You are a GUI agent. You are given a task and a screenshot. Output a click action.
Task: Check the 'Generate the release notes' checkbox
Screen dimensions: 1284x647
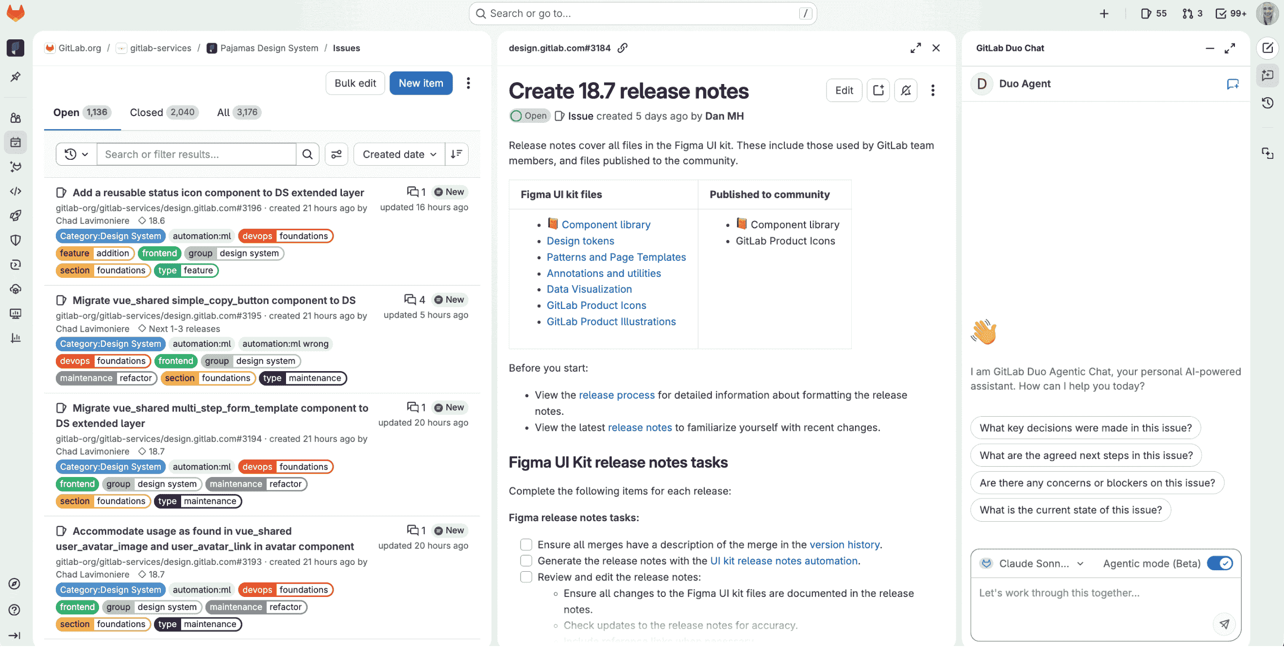(526, 560)
